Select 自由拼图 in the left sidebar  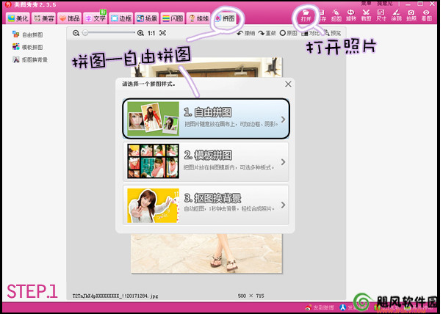[x=28, y=34]
